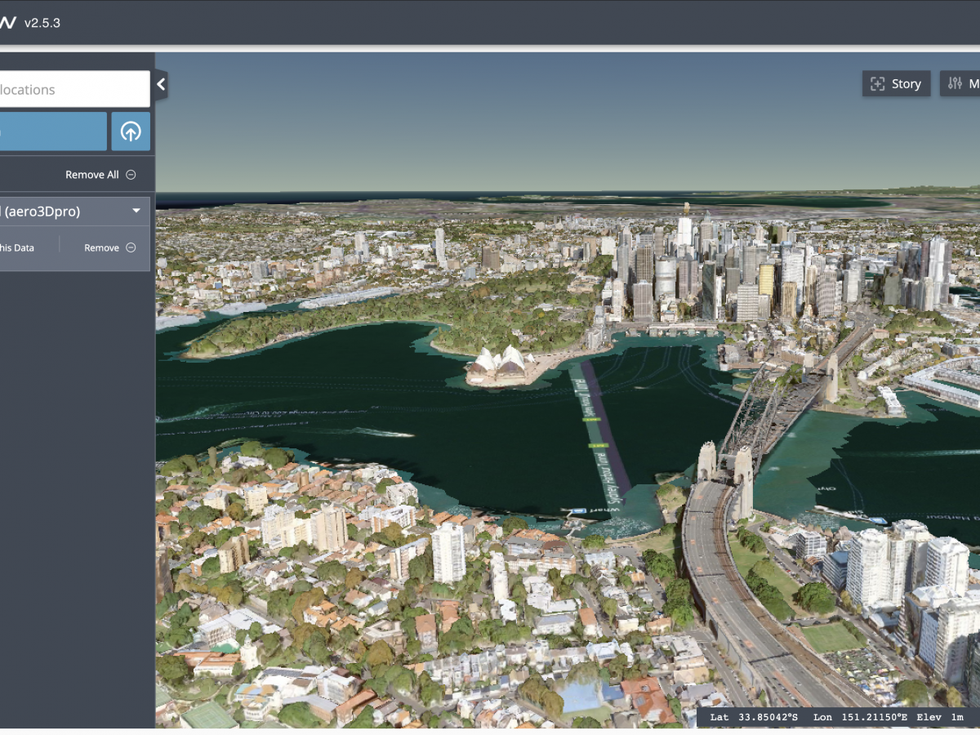
Task: Click the minus icon next to Remove
Action: 131,247
